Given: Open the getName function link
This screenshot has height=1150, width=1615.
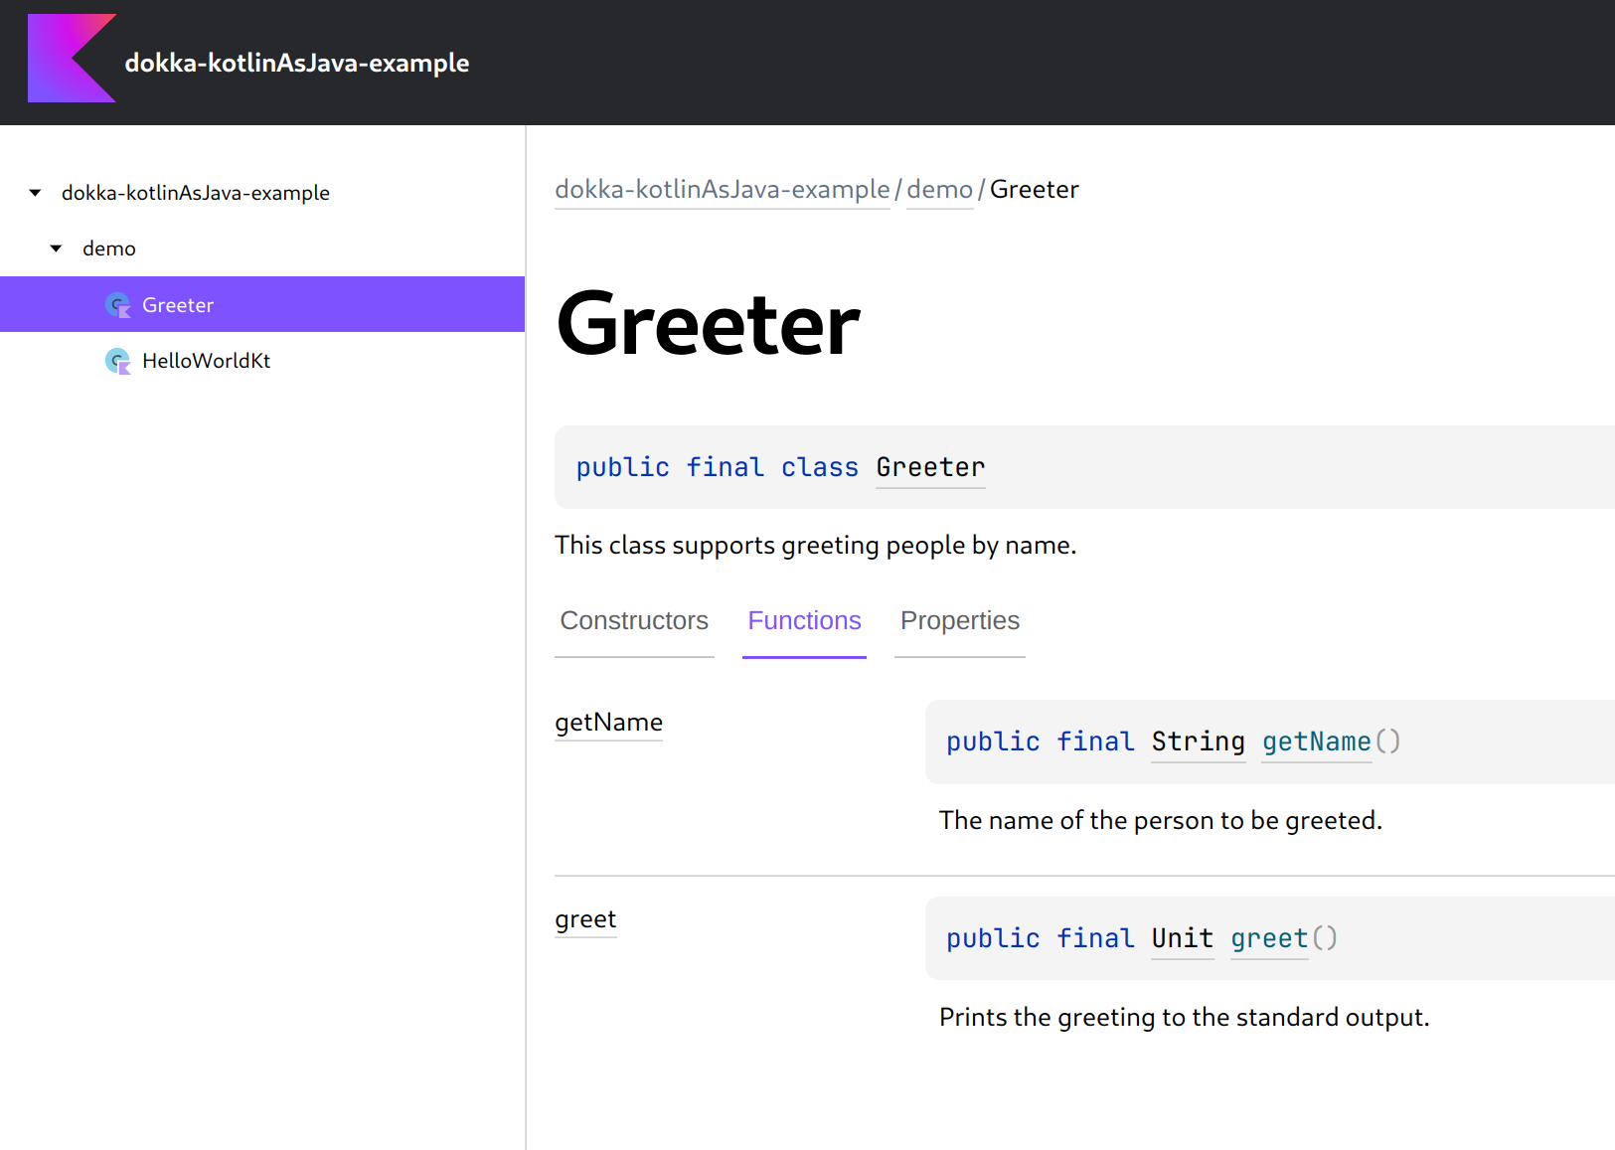Looking at the screenshot, I should tap(608, 723).
